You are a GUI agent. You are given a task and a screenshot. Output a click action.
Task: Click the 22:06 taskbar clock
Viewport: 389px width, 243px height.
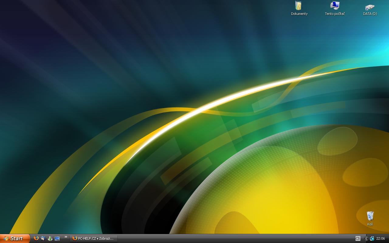(x=380, y=238)
